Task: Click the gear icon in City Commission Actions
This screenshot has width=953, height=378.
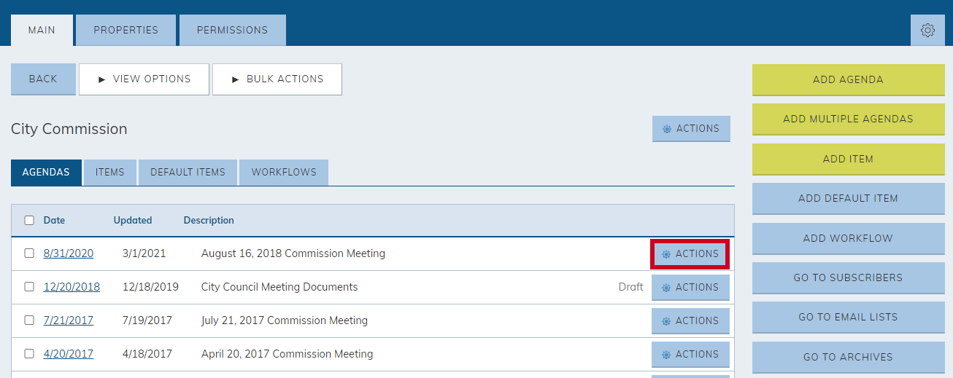Action: 667,129
